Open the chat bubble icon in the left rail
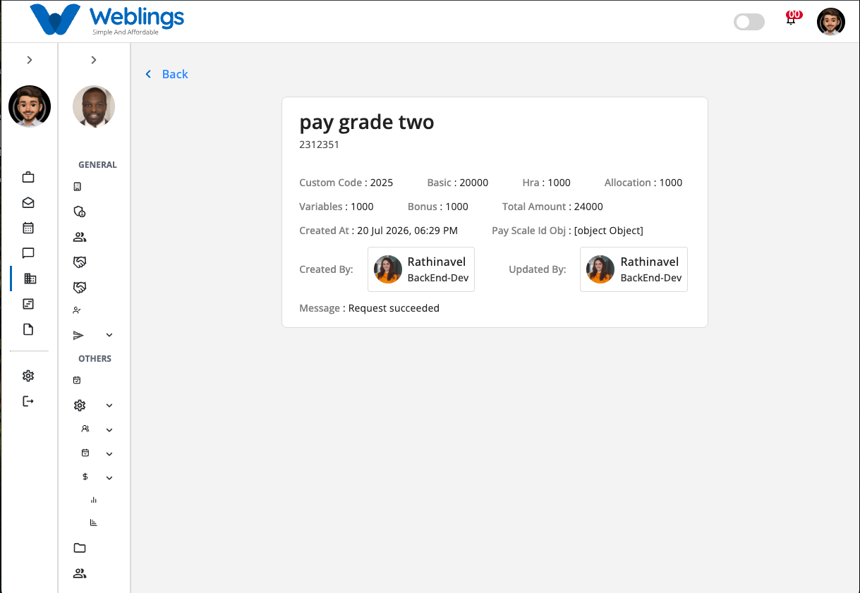Viewport: 860px width, 593px height. [x=28, y=253]
